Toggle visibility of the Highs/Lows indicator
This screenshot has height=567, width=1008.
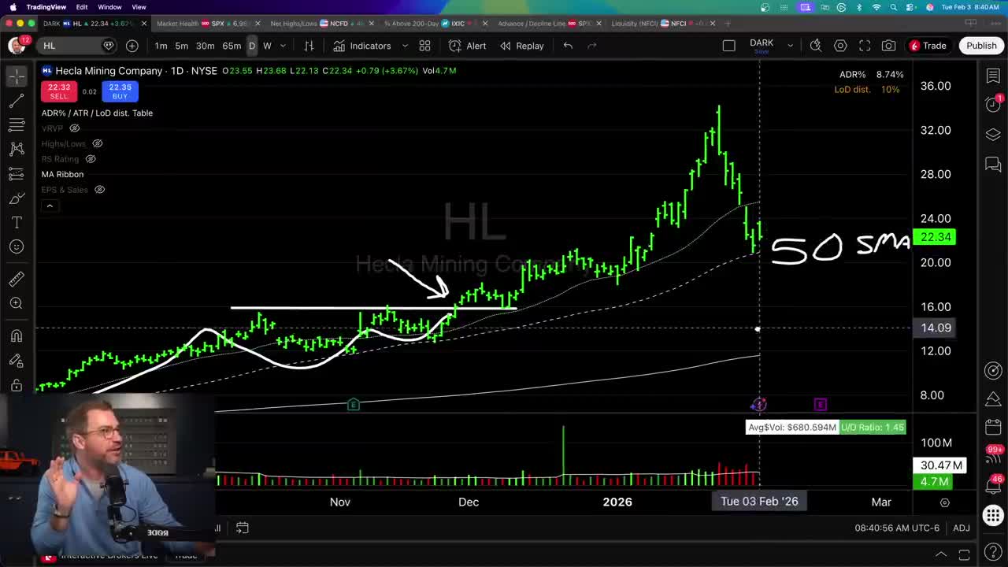(98, 143)
